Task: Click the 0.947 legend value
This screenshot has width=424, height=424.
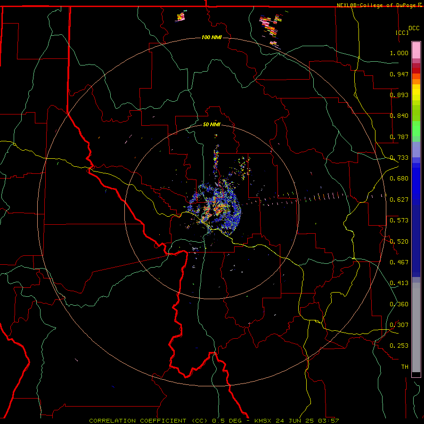Action: (x=399, y=74)
